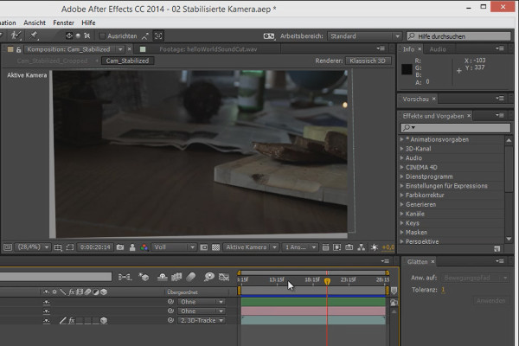Click the Toleranz value 1

click(x=443, y=290)
